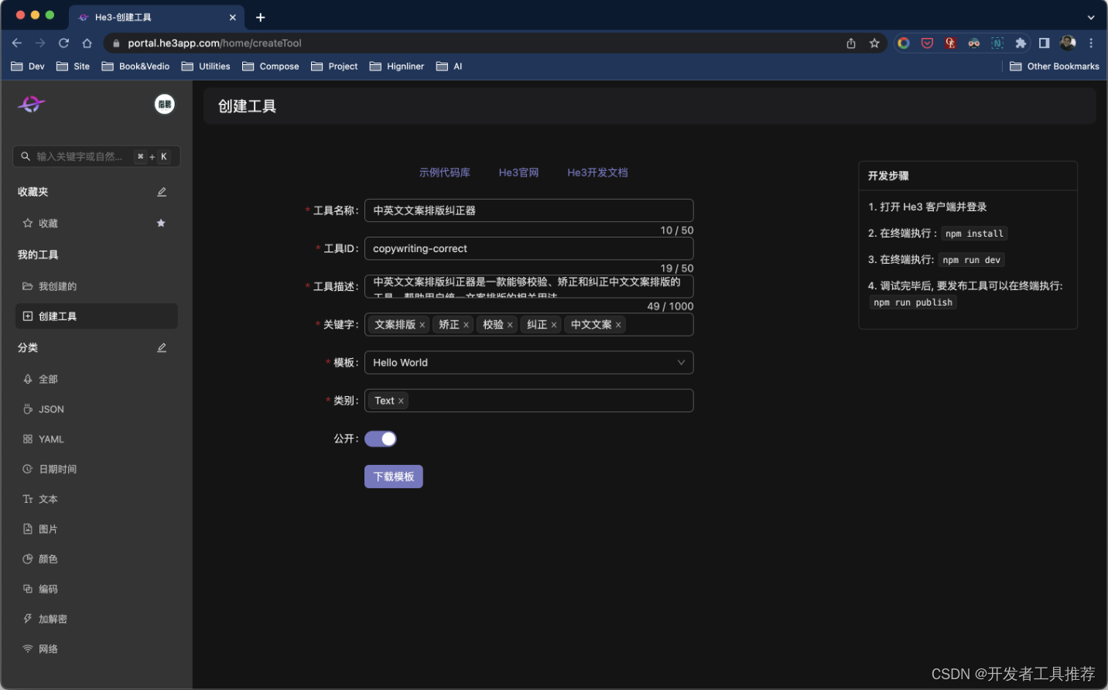This screenshot has width=1108, height=690.
Task: Click the 类别 category selection field
Action: [x=528, y=401]
